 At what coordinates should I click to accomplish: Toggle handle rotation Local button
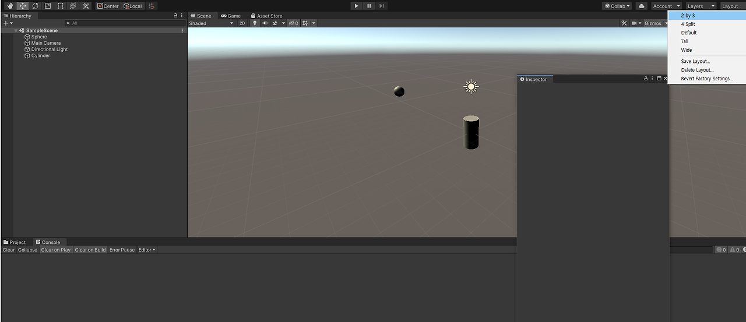pyautogui.click(x=133, y=6)
